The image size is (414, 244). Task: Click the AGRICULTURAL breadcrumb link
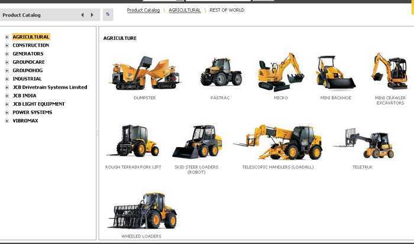click(185, 10)
